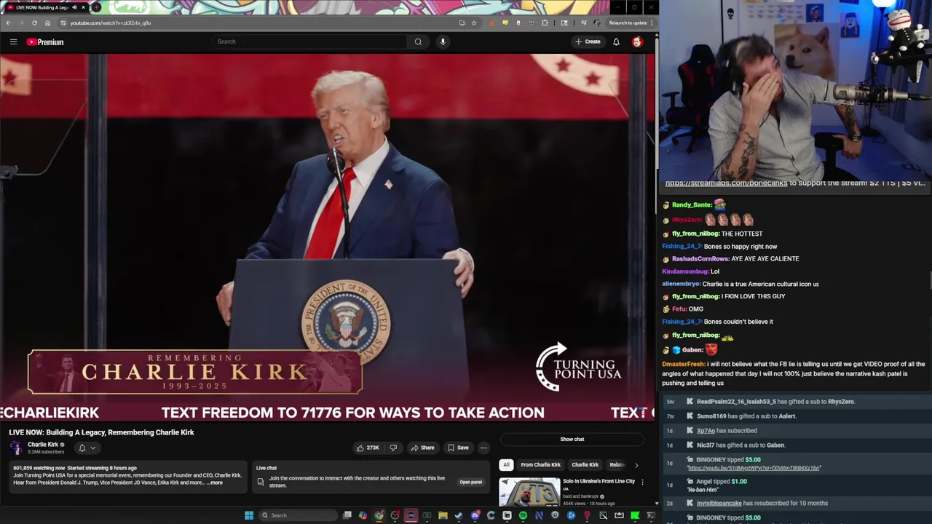
Task: Click chat username Kindamoonbug
Action: click(685, 271)
